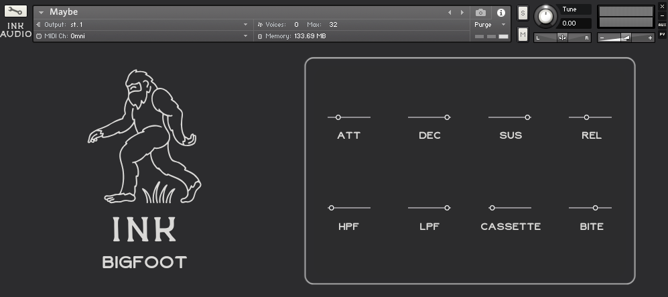Click the Max voices value field
This screenshot has height=297, width=668.
(x=333, y=25)
